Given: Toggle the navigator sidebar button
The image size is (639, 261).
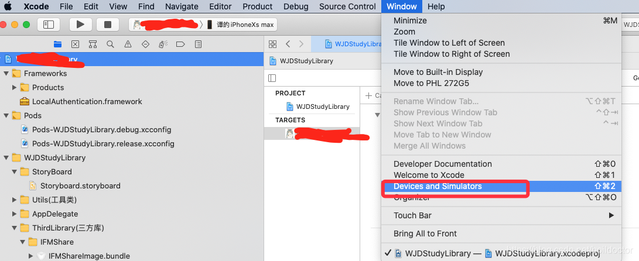Looking at the screenshot, I should point(49,25).
